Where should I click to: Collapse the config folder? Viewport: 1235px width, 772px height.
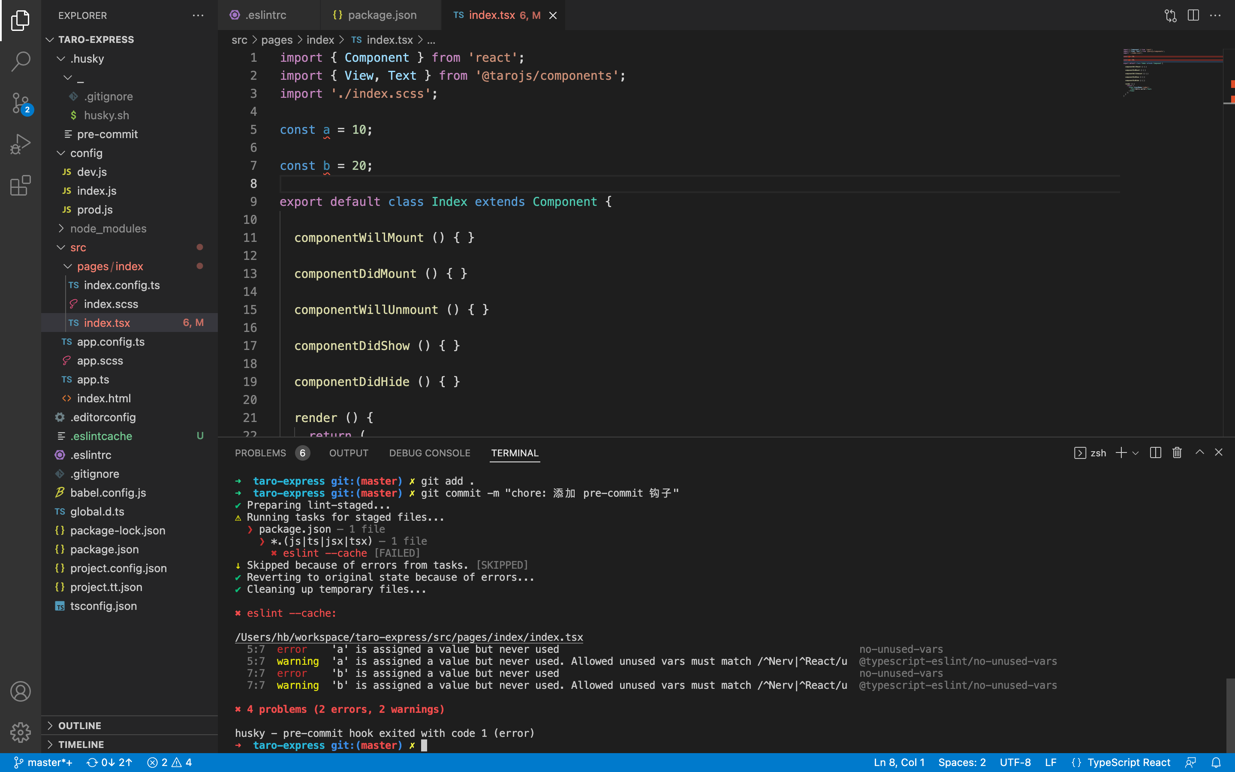(x=130, y=153)
